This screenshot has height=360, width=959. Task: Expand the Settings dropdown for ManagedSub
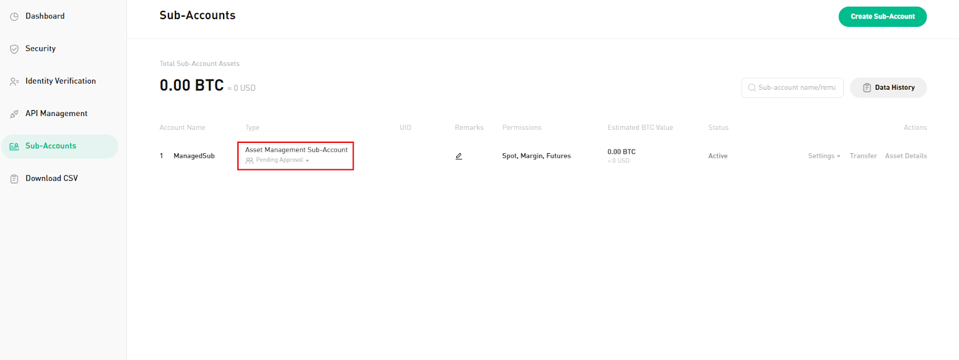click(x=824, y=156)
